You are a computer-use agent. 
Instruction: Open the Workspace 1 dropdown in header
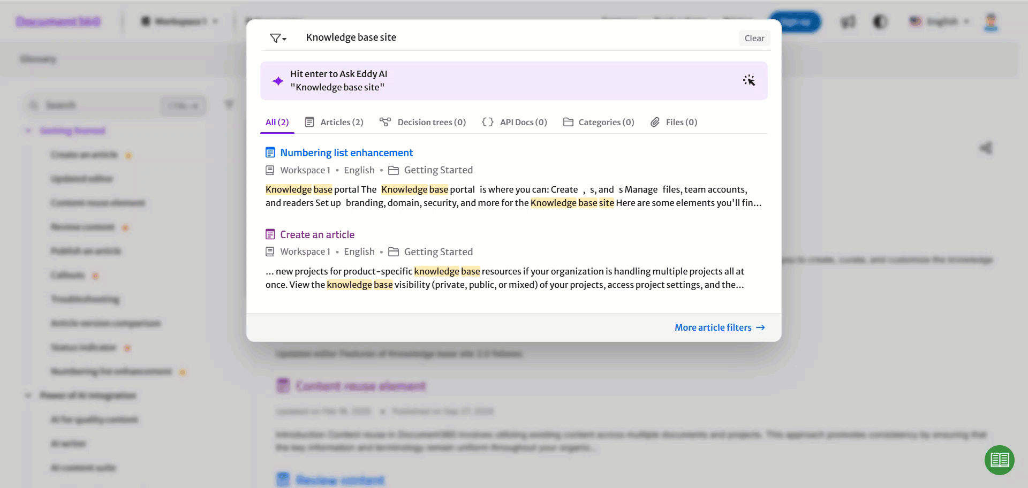(x=179, y=21)
